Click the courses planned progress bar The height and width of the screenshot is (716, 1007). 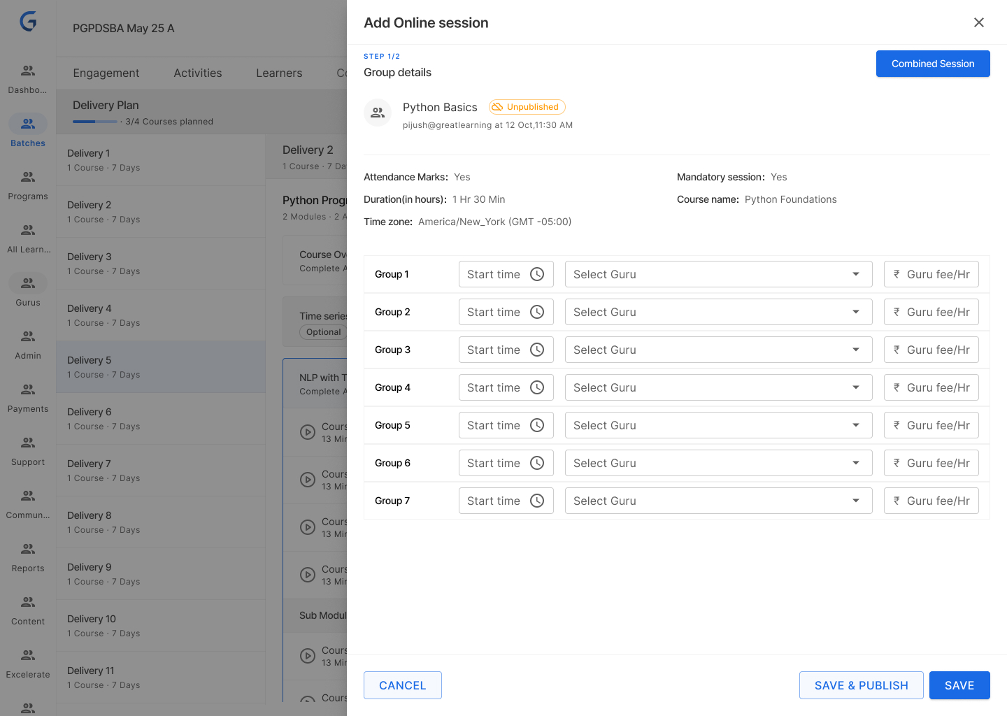tap(95, 122)
